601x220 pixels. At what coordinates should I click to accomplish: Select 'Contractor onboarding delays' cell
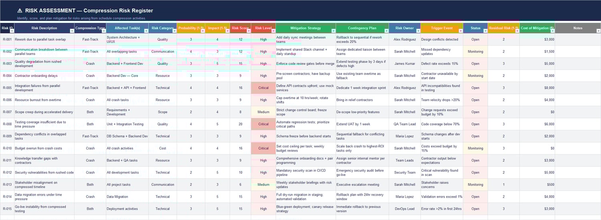[44, 76]
